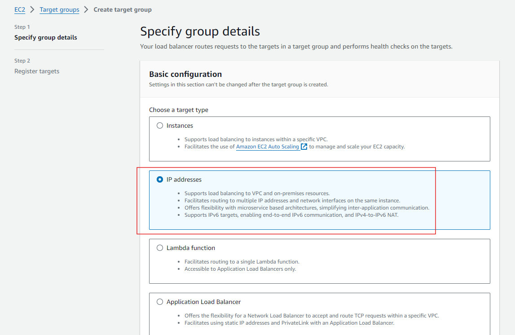Select the Instances target type radio button
This screenshot has width=515, height=335.
pyautogui.click(x=160, y=126)
